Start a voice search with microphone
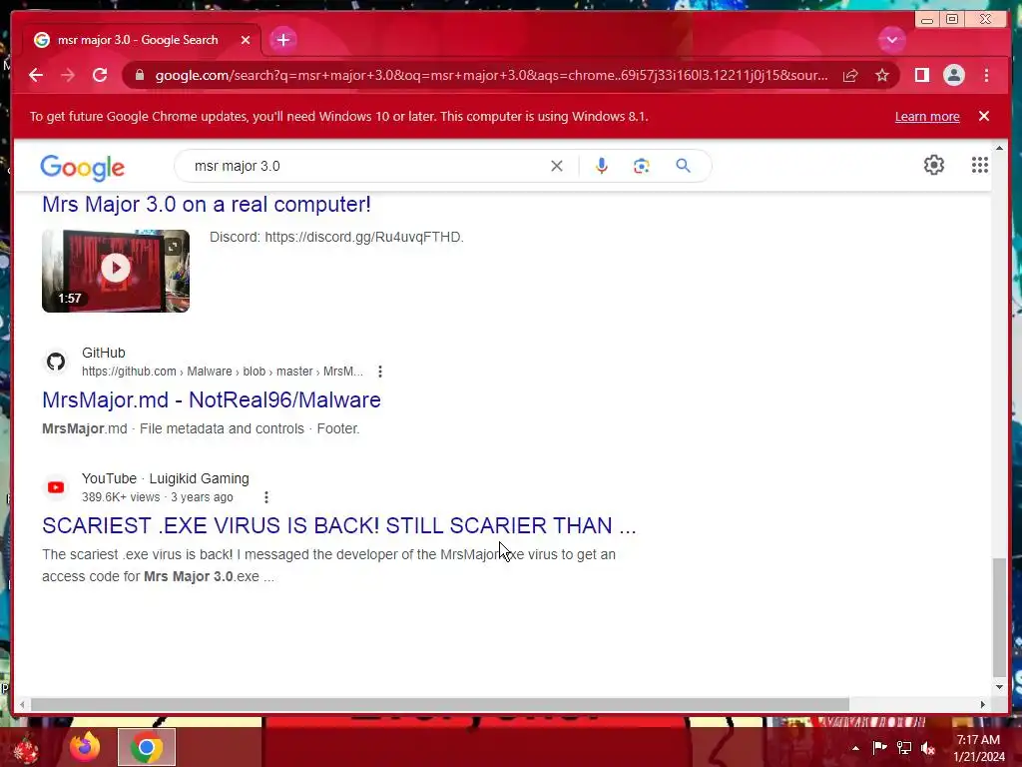This screenshot has height=767, width=1022. 601,166
